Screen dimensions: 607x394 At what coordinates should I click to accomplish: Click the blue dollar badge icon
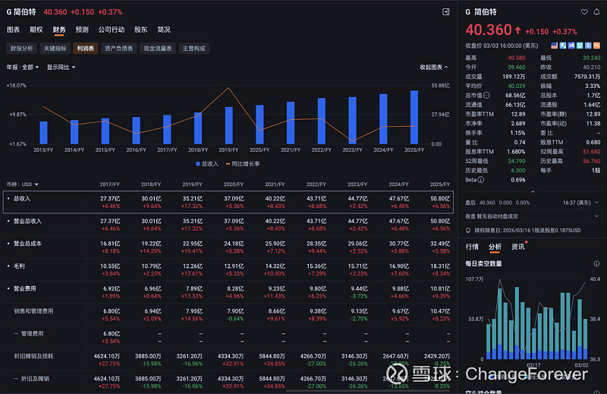(x=589, y=46)
